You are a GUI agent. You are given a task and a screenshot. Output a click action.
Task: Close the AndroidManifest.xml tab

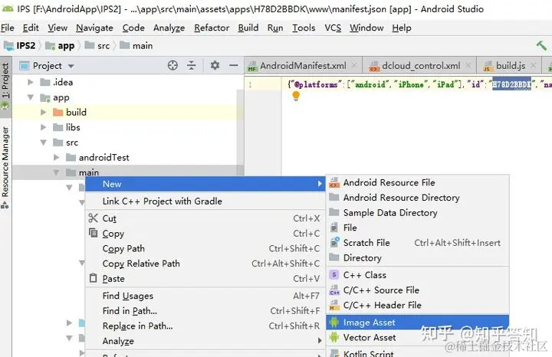(x=354, y=65)
